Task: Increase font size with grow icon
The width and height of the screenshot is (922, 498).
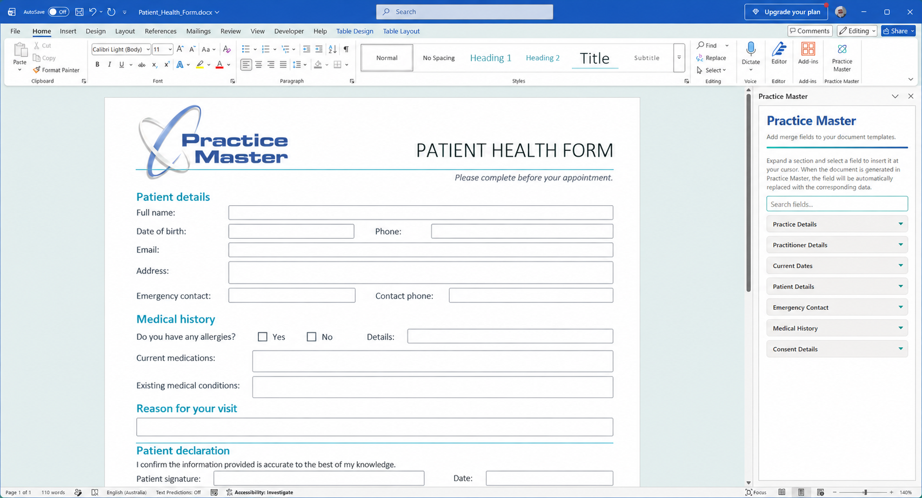Action: [x=181, y=49]
